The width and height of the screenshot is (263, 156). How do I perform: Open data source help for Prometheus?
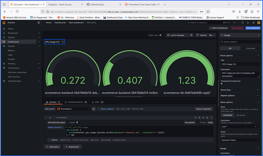94,109
